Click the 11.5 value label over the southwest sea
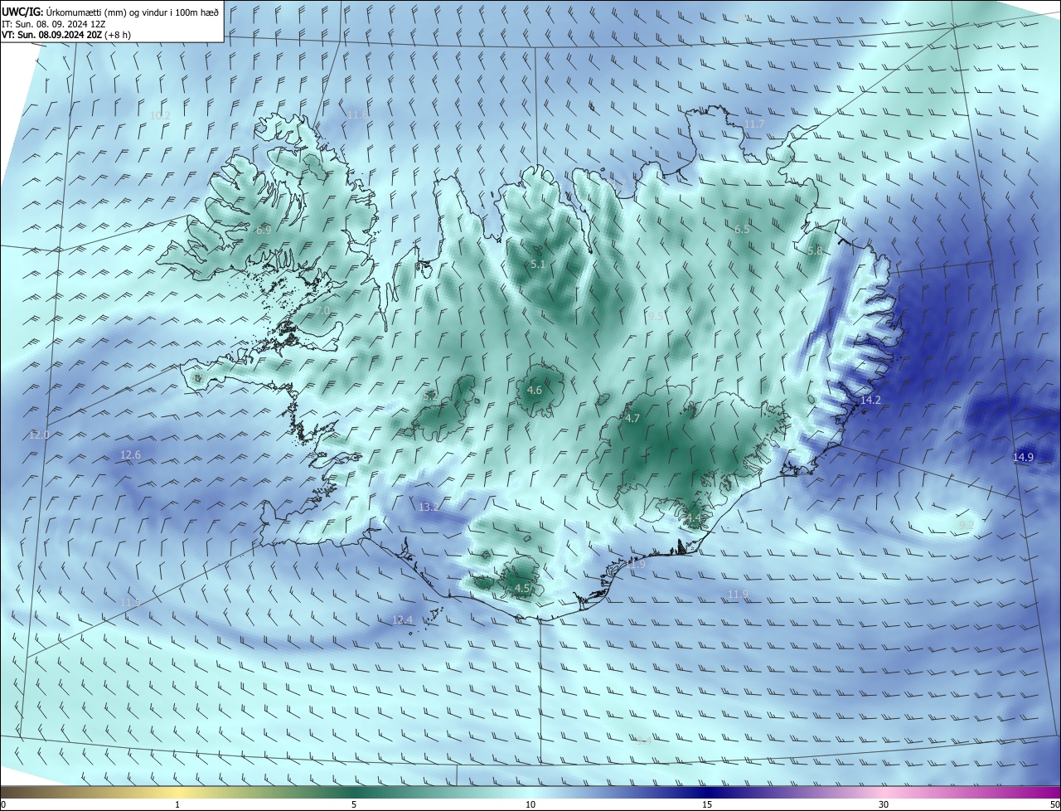 click(x=130, y=602)
